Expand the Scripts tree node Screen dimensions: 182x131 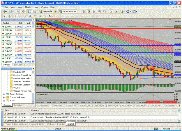pyautogui.click(x=4, y=101)
